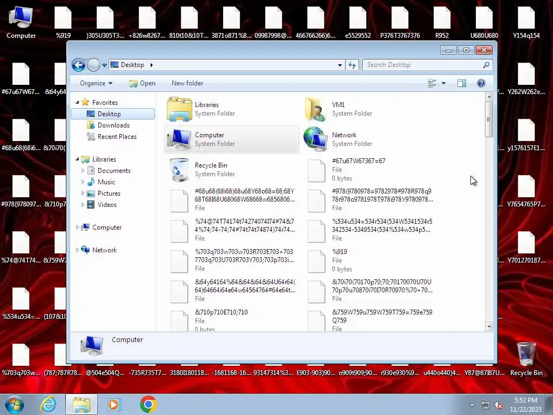
Task: Select the Recycle Bin in the file list
Action: [231, 170]
